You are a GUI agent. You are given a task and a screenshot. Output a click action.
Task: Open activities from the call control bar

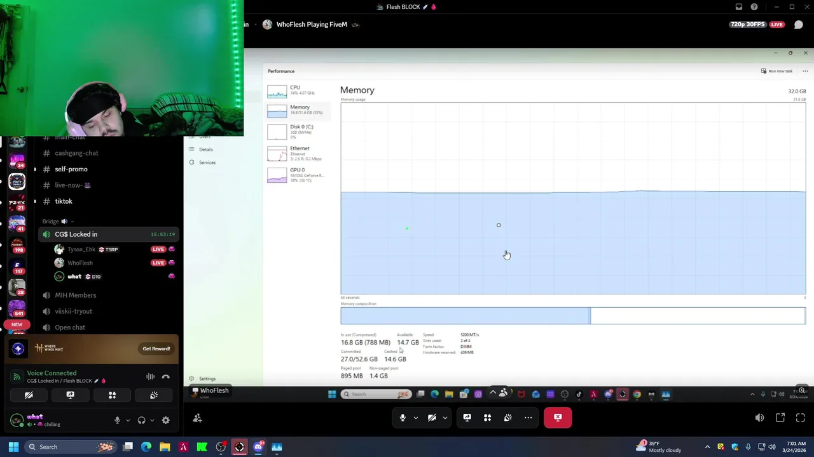pyautogui.click(x=488, y=418)
